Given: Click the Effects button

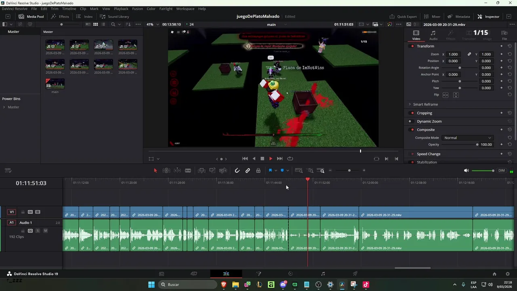Looking at the screenshot, I should coord(60,17).
